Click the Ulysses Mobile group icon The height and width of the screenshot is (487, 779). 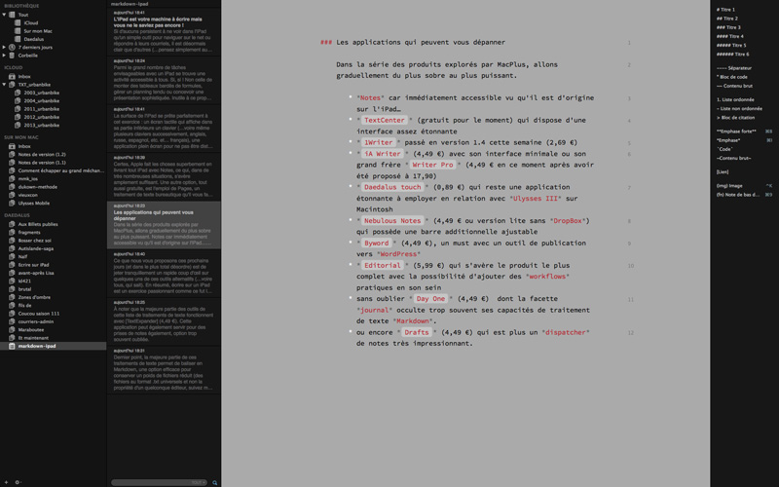12,203
